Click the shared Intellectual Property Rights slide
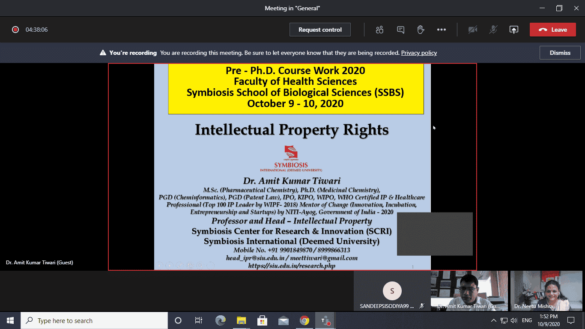 point(292,167)
